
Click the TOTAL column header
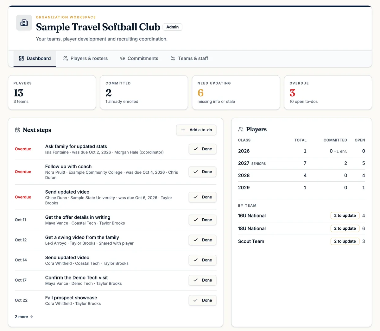coord(301,140)
